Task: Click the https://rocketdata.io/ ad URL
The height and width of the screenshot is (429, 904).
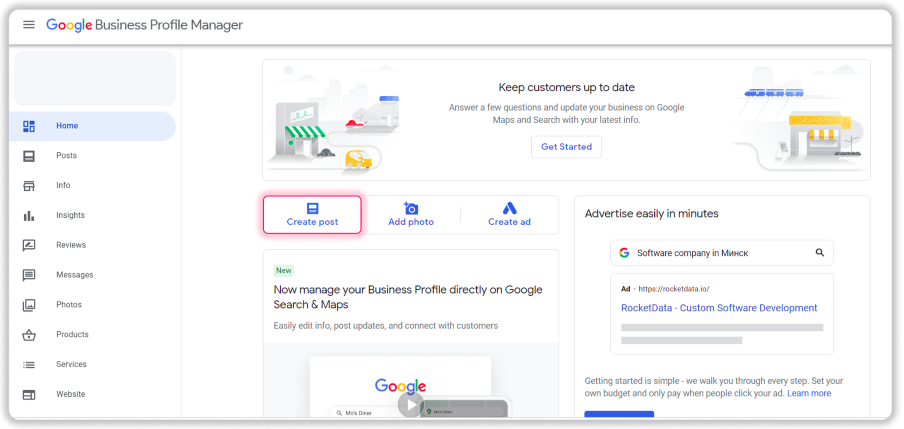Action: tap(674, 289)
